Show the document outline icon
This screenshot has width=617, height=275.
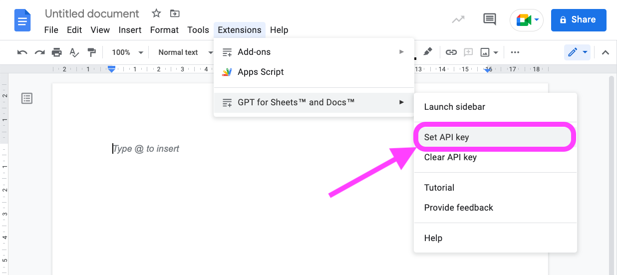[27, 98]
